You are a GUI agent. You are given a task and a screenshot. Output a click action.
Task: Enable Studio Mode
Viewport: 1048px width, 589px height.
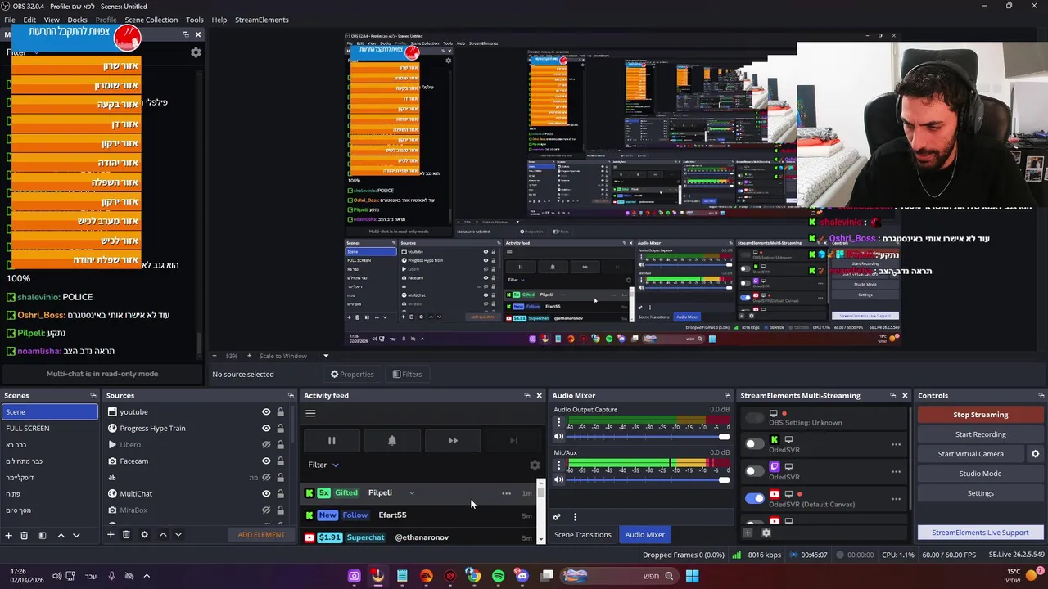click(x=980, y=474)
